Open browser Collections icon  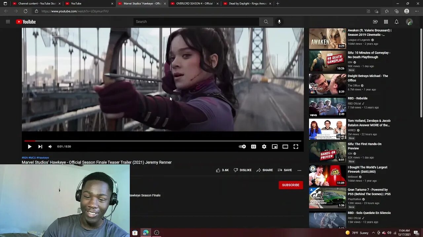coord(397,11)
